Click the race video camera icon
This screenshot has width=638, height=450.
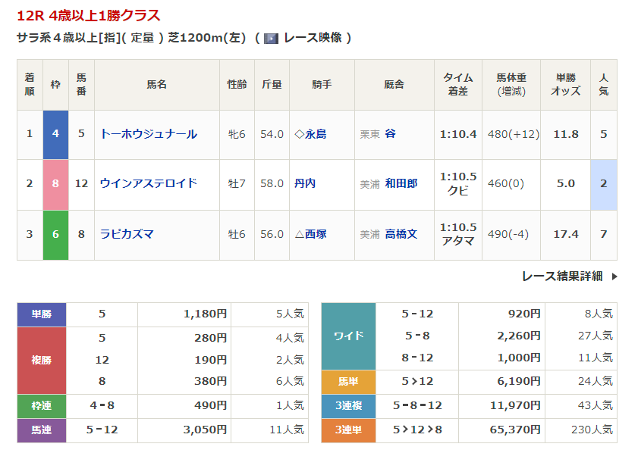click(271, 39)
